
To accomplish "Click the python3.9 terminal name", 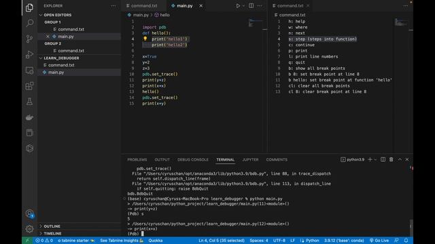I will point(355,159).
